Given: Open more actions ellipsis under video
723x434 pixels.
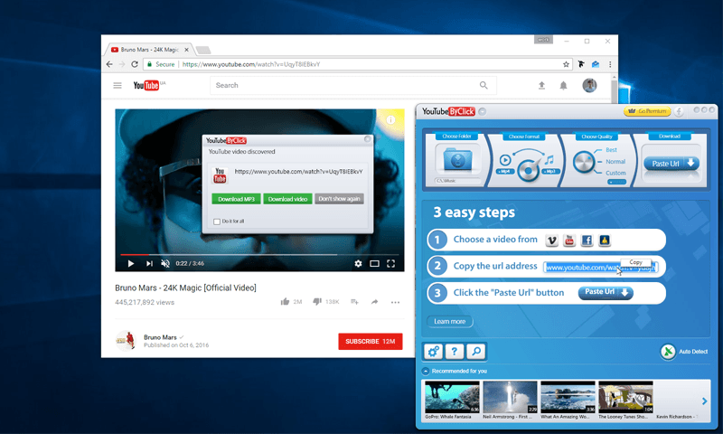Looking at the screenshot, I should point(395,302).
